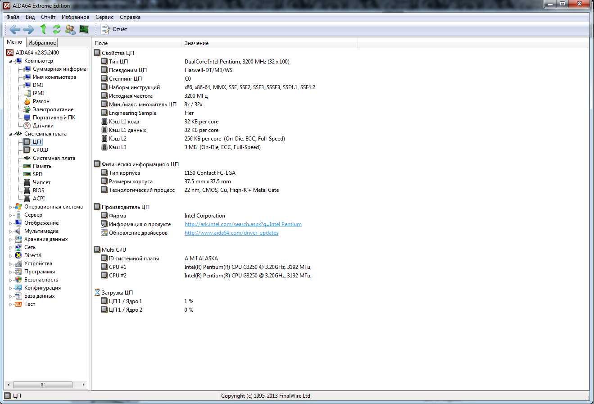Open the ark.intel.com product information link
The height and width of the screenshot is (404, 594).
[x=243, y=224]
